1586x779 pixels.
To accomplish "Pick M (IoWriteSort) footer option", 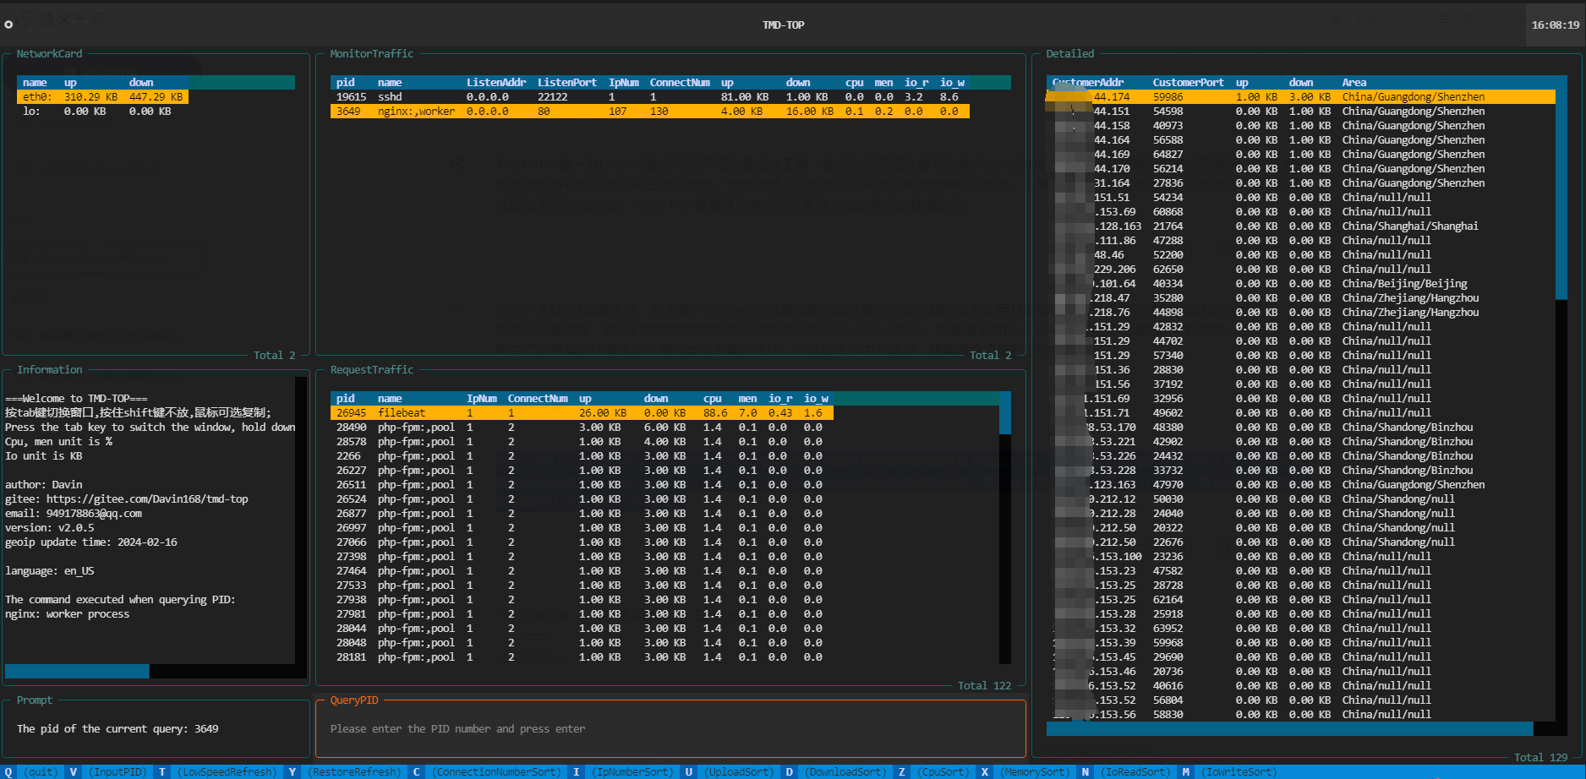I will click(x=1228, y=772).
